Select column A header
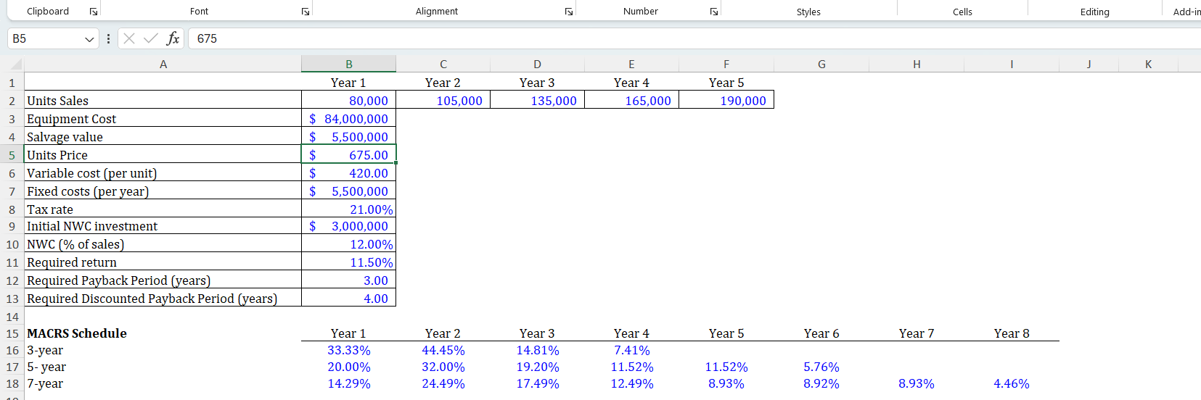The height and width of the screenshot is (400, 1201). [163, 64]
